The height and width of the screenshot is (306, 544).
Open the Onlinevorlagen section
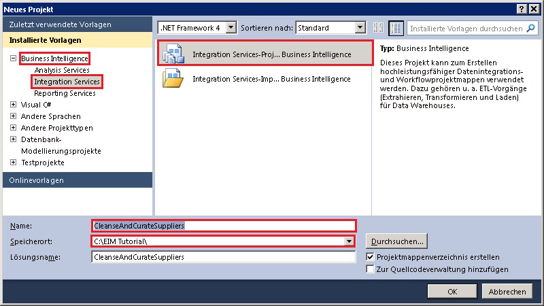pos(78,180)
